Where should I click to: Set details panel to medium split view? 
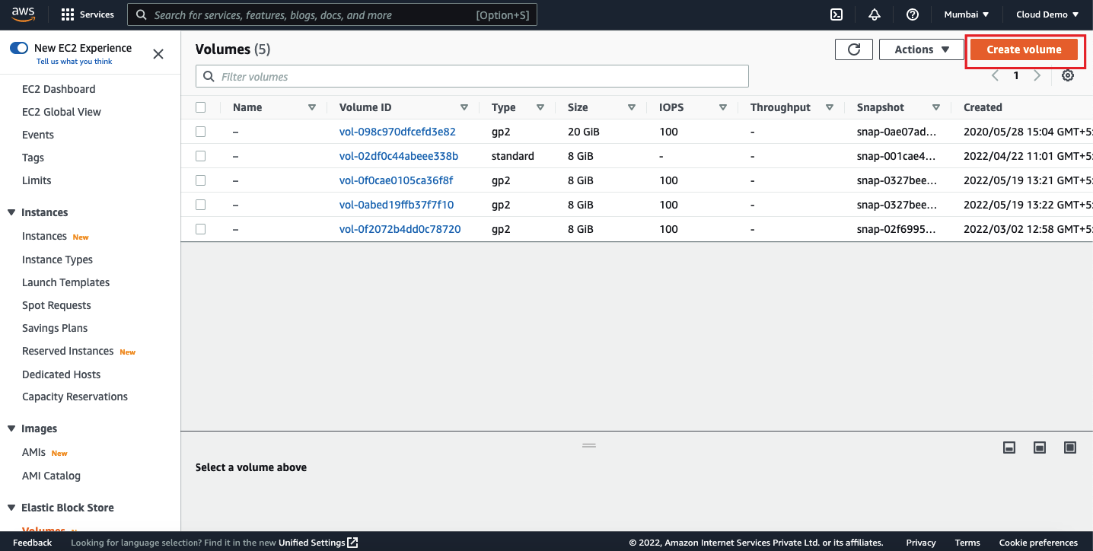pos(1040,447)
